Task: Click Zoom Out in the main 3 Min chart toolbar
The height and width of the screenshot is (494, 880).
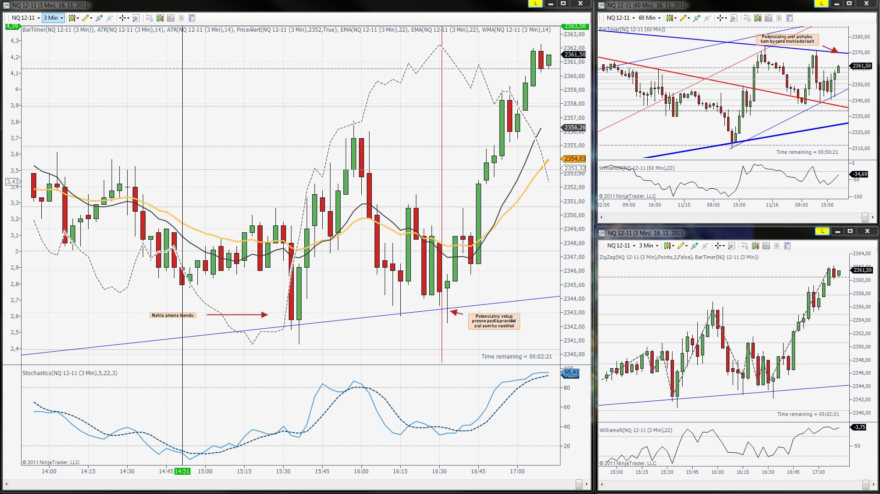Action: [x=110, y=18]
